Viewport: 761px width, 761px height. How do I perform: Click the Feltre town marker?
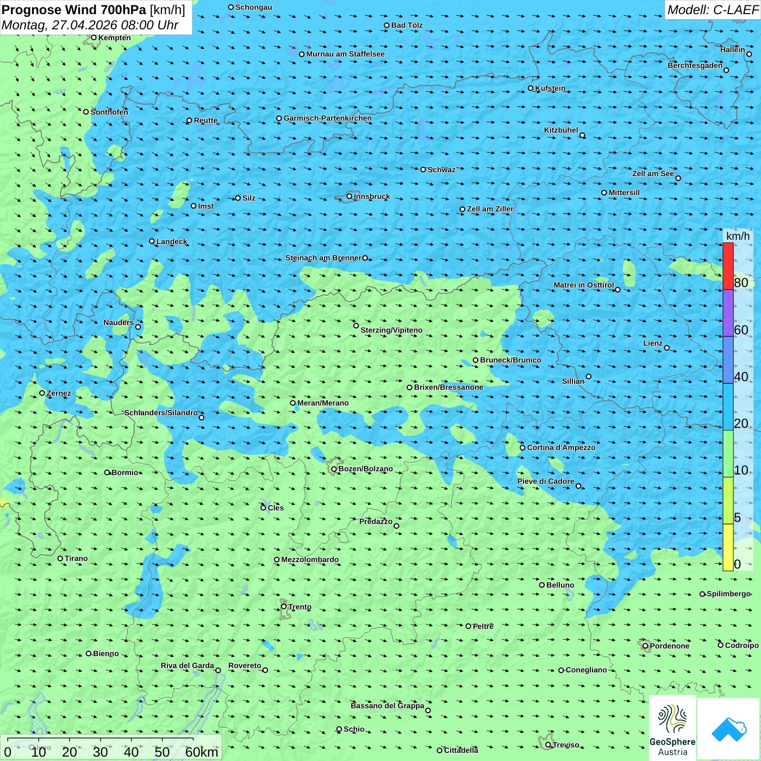469,626
